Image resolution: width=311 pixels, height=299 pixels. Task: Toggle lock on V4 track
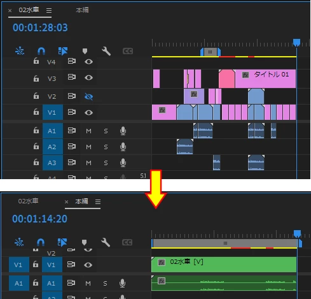tap(36, 61)
